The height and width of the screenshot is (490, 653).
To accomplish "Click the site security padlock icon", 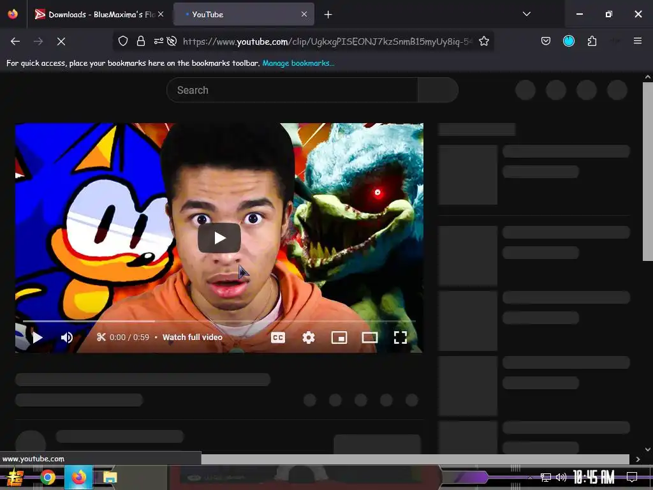I will coord(141,41).
